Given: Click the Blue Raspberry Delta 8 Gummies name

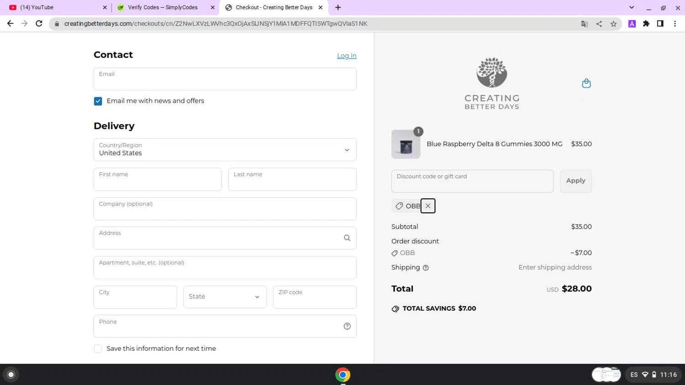Looking at the screenshot, I should 495,144.
